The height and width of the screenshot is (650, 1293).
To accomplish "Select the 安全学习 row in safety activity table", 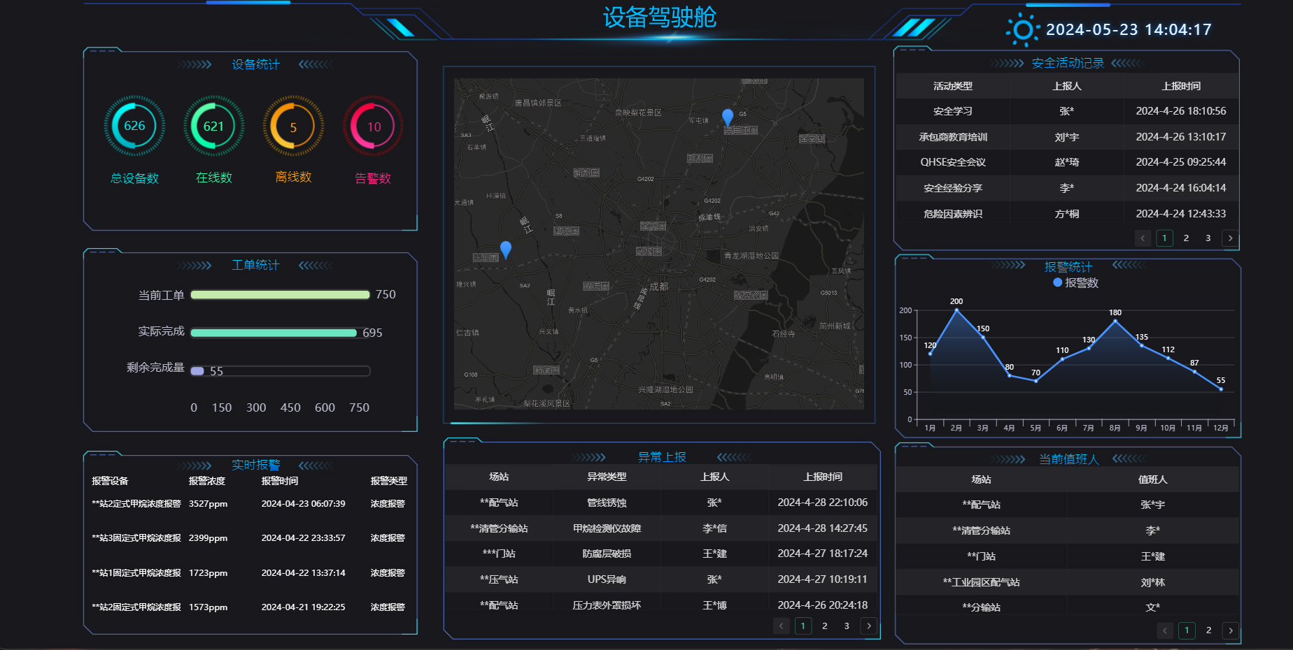I will point(1067,111).
